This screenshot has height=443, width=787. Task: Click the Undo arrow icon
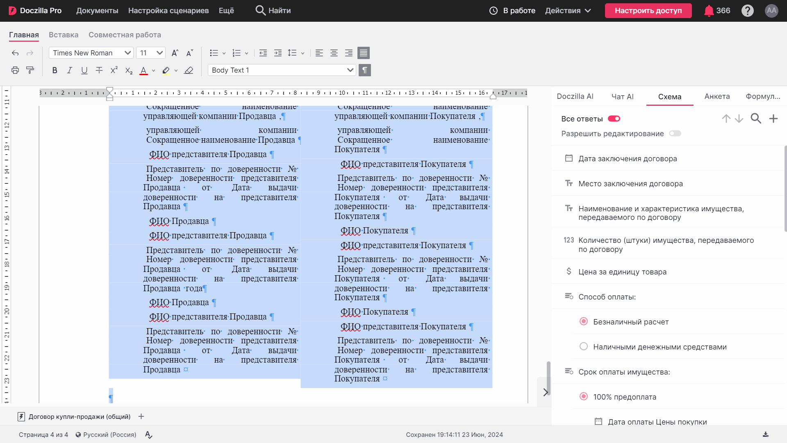coord(15,53)
